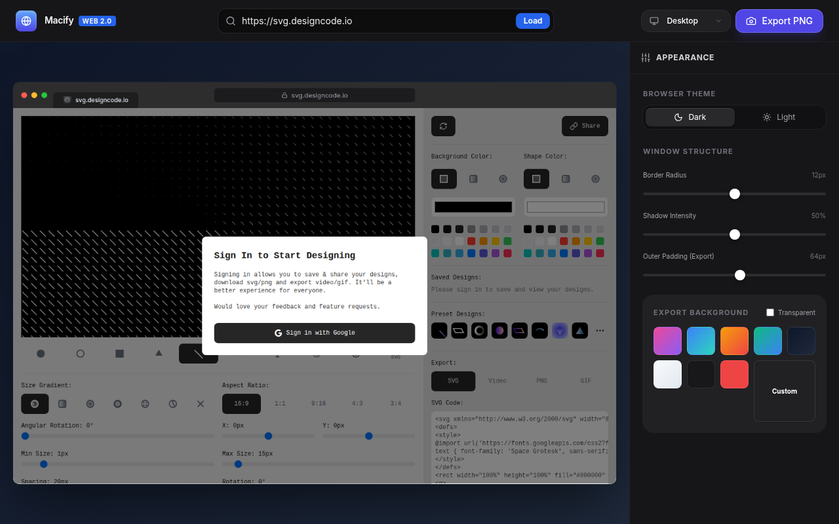This screenshot has height=524, width=839.
Task: Select the 4:3 aspect ratio
Action: [x=357, y=403]
